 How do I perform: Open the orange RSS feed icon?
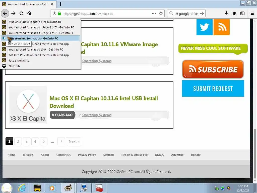pyautogui.click(x=221, y=27)
